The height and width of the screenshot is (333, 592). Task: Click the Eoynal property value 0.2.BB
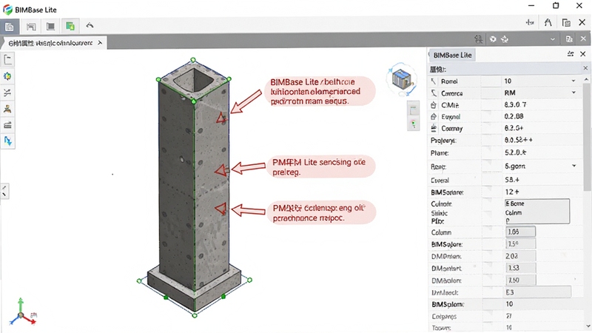coord(514,116)
